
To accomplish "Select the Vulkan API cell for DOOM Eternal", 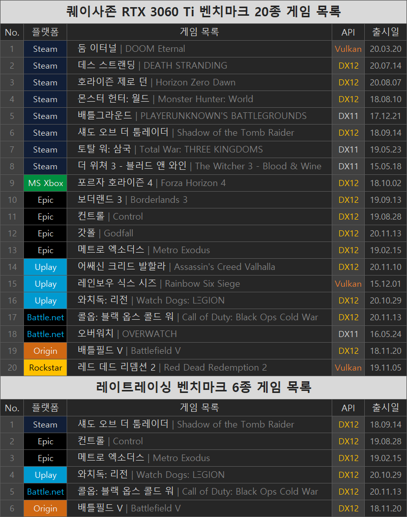I will click(348, 49).
